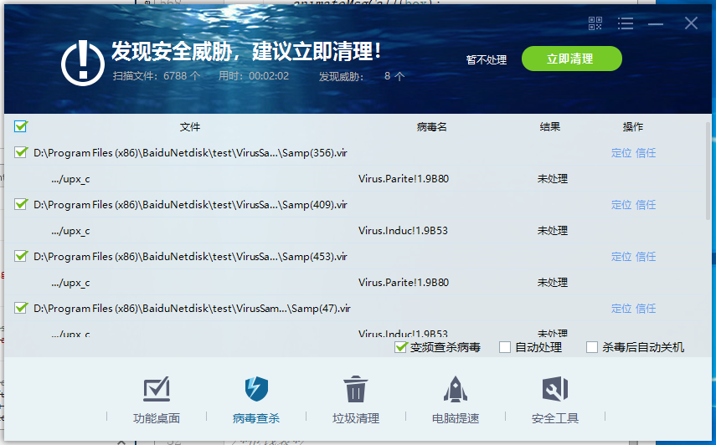Click 定位 for Samp(356).vir
Image resolution: width=716 pixels, height=445 pixels.
tap(621, 153)
